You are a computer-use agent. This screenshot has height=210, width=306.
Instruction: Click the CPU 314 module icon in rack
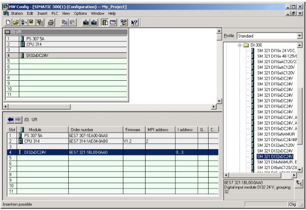click(22, 44)
